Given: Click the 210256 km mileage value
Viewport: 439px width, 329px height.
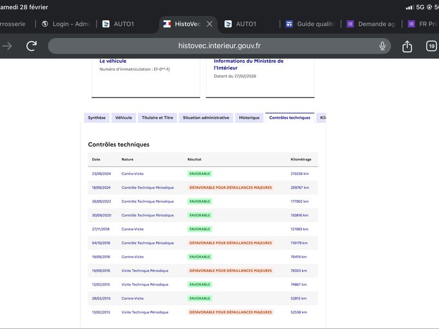Looking at the screenshot, I should coord(300,174).
